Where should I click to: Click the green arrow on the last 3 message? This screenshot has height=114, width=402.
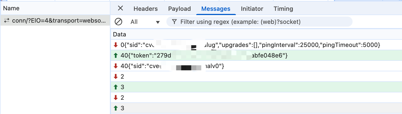pyautogui.click(x=116, y=108)
